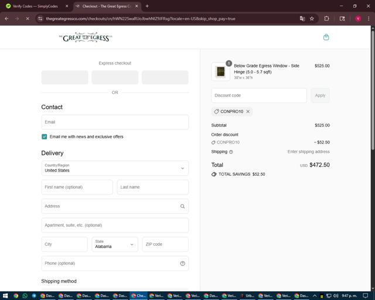Image resolution: width=375 pixels, height=300 pixels.
Task: Open the Country/Region dropdown
Action: coord(115,168)
